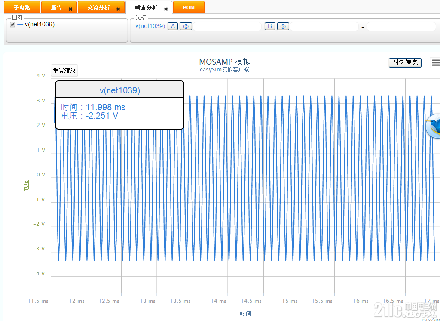Click the 4 V voltage axis label
The image size is (440, 321).
(41, 75)
